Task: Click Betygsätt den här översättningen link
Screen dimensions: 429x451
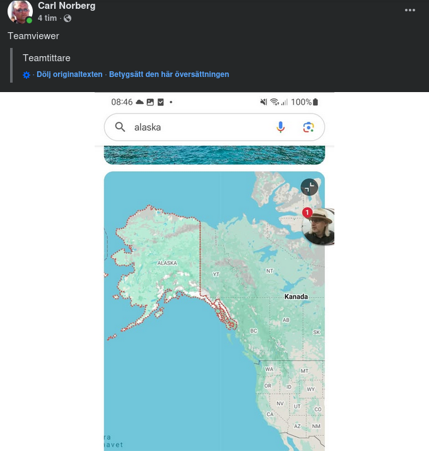Action: [x=169, y=74]
